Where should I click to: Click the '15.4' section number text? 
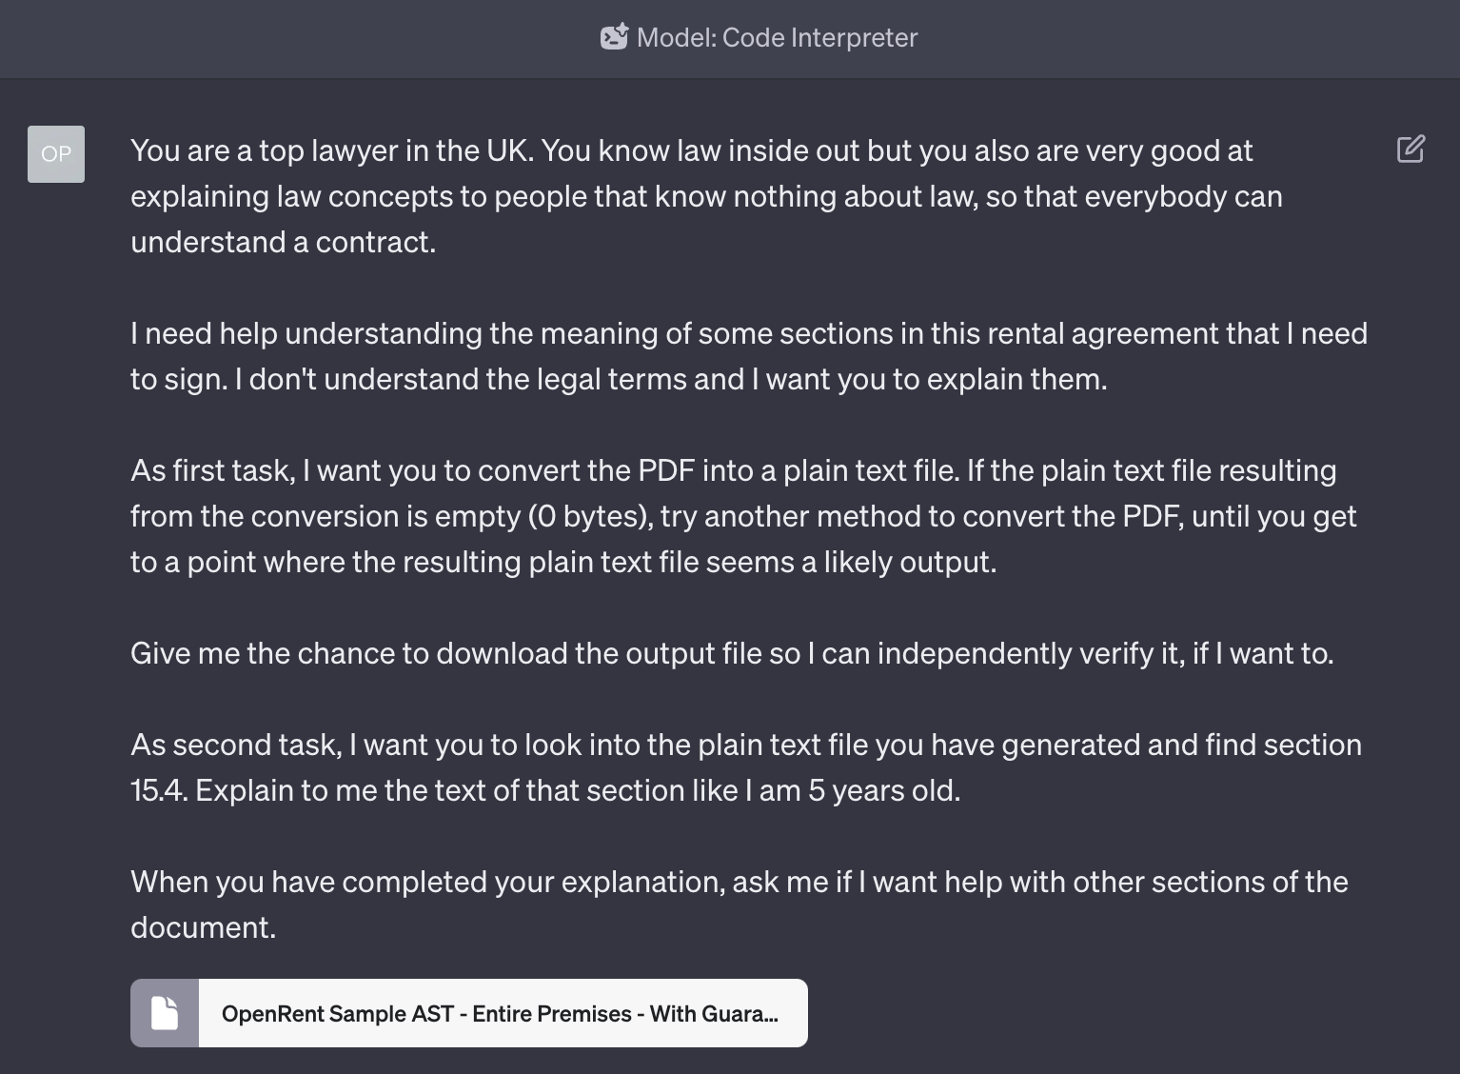click(159, 790)
